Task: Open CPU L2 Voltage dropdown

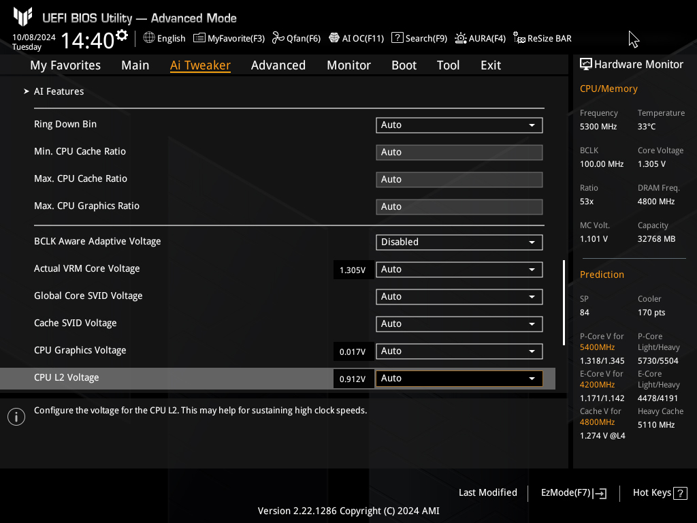Action: pos(459,379)
